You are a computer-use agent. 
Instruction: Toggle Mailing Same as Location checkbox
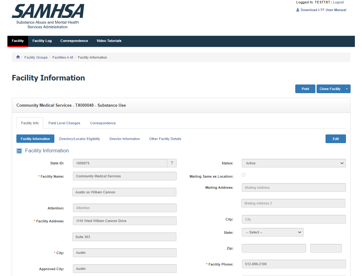(243, 175)
